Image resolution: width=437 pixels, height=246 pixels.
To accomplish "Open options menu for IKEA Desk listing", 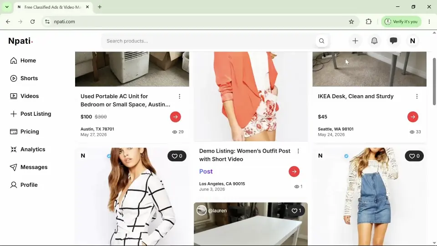I will click(x=417, y=97).
